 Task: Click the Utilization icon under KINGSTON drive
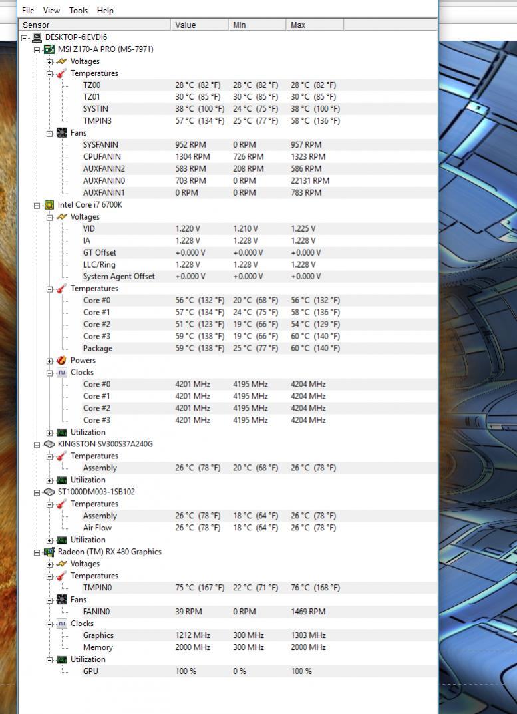[x=61, y=480]
